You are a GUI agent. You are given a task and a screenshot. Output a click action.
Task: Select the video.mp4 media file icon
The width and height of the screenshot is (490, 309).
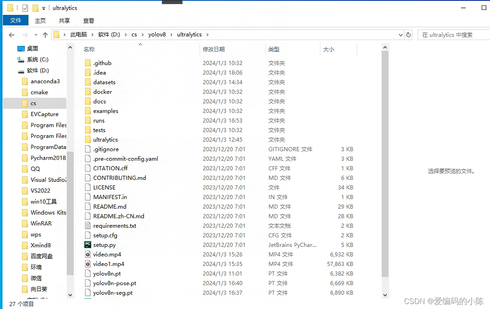(88, 254)
